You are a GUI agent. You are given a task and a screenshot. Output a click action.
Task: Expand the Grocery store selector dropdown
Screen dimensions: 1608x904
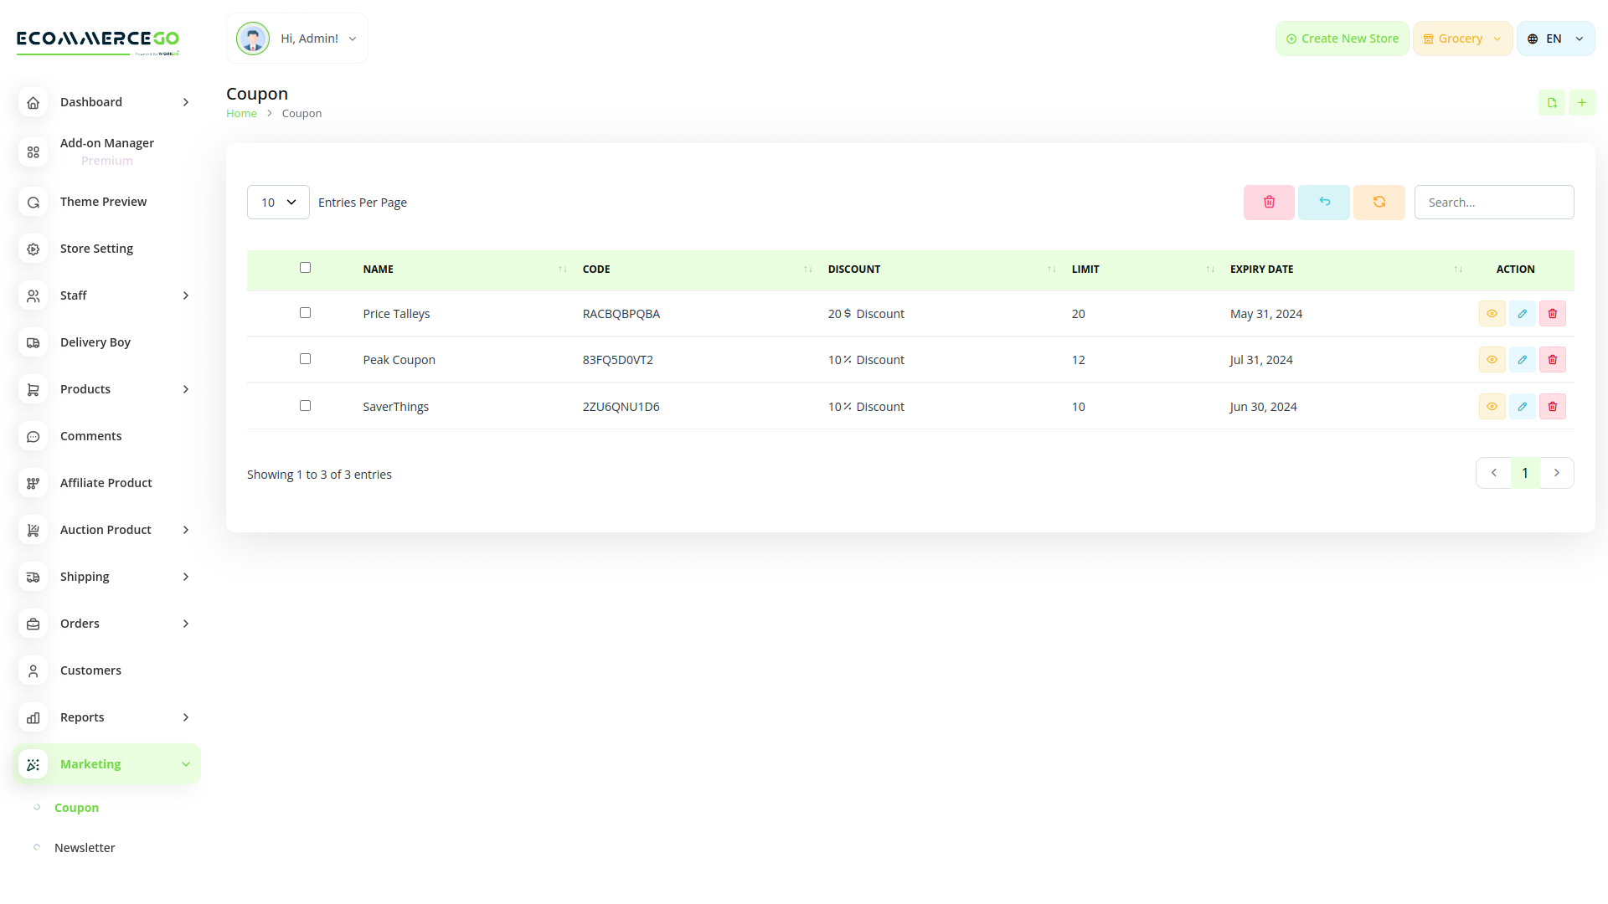(1461, 38)
